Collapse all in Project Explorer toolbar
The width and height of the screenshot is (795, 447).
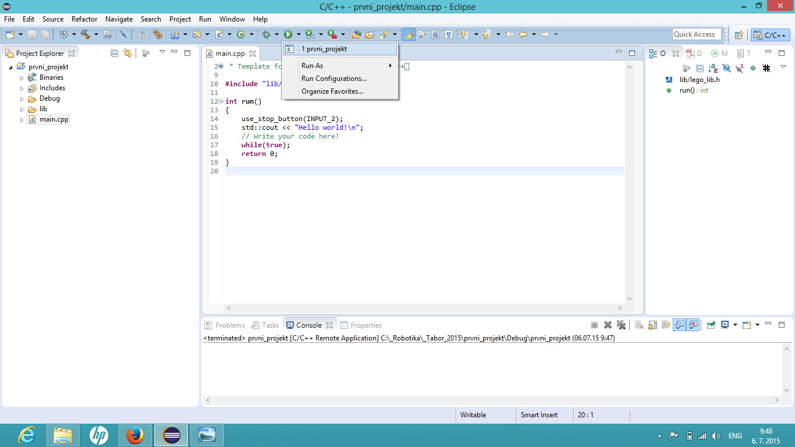point(115,53)
